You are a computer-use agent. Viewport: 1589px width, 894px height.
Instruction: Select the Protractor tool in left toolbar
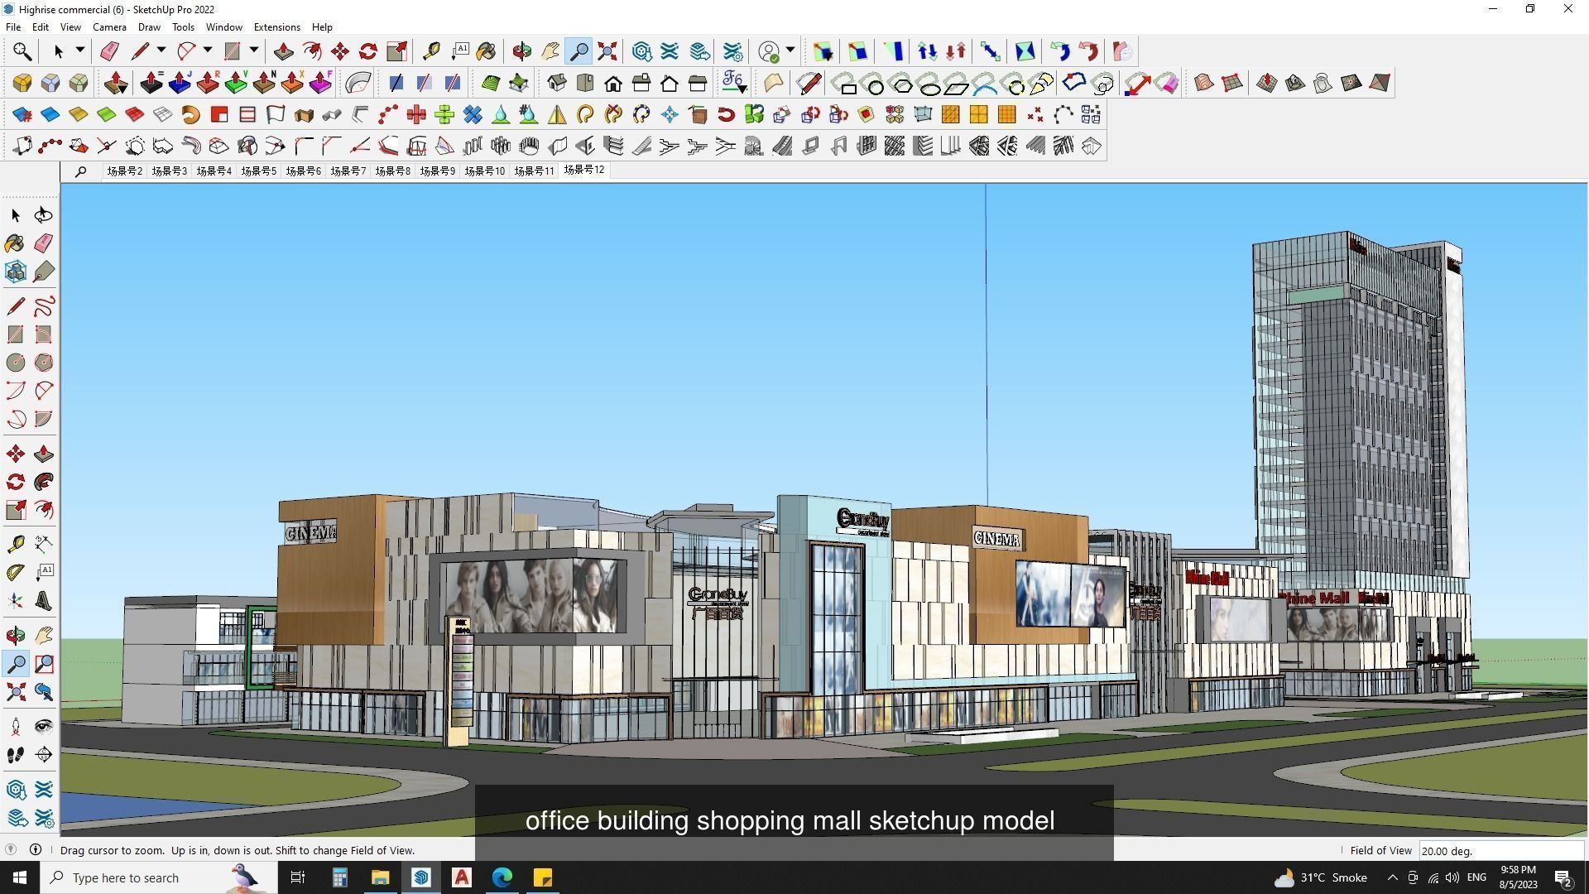pyautogui.click(x=16, y=573)
